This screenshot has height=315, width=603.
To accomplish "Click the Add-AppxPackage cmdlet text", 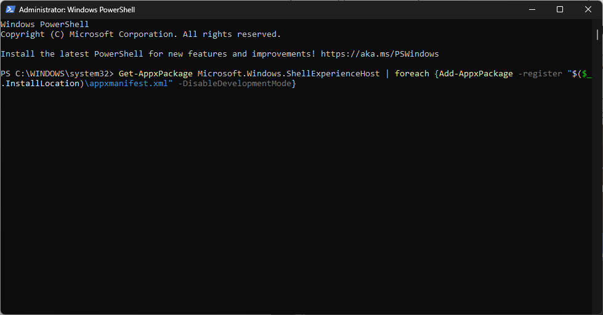I will pyautogui.click(x=476, y=74).
